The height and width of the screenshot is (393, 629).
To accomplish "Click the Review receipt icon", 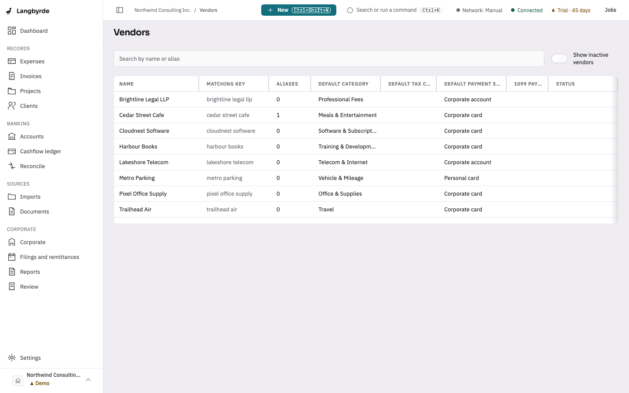I will [12, 286].
